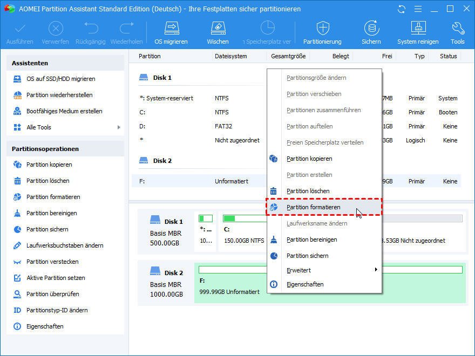
Task: Open the Wischen tool
Action: point(218,33)
